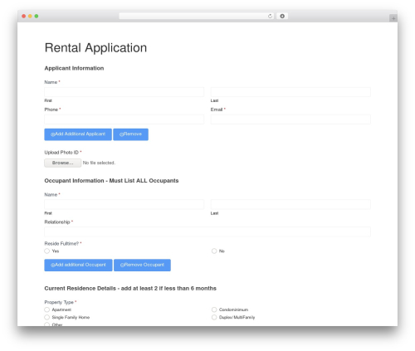The width and height of the screenshot is (415, 351).
Task: Click the browser address bar
Action: (x=197, y=17)
